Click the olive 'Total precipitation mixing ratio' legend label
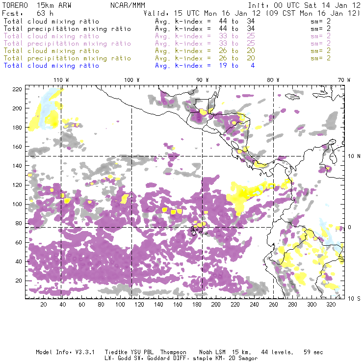The width and height of the screenshot is (363, 363). pos(67,58)
